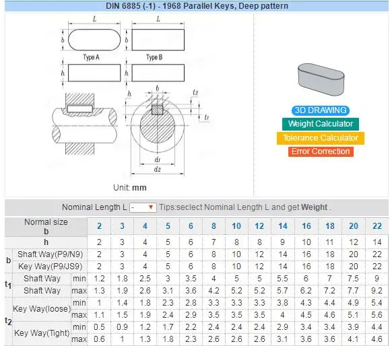
Task: Click Key Way tight max value 4.1
Action: pyautogui.click(x=354, y=339)
